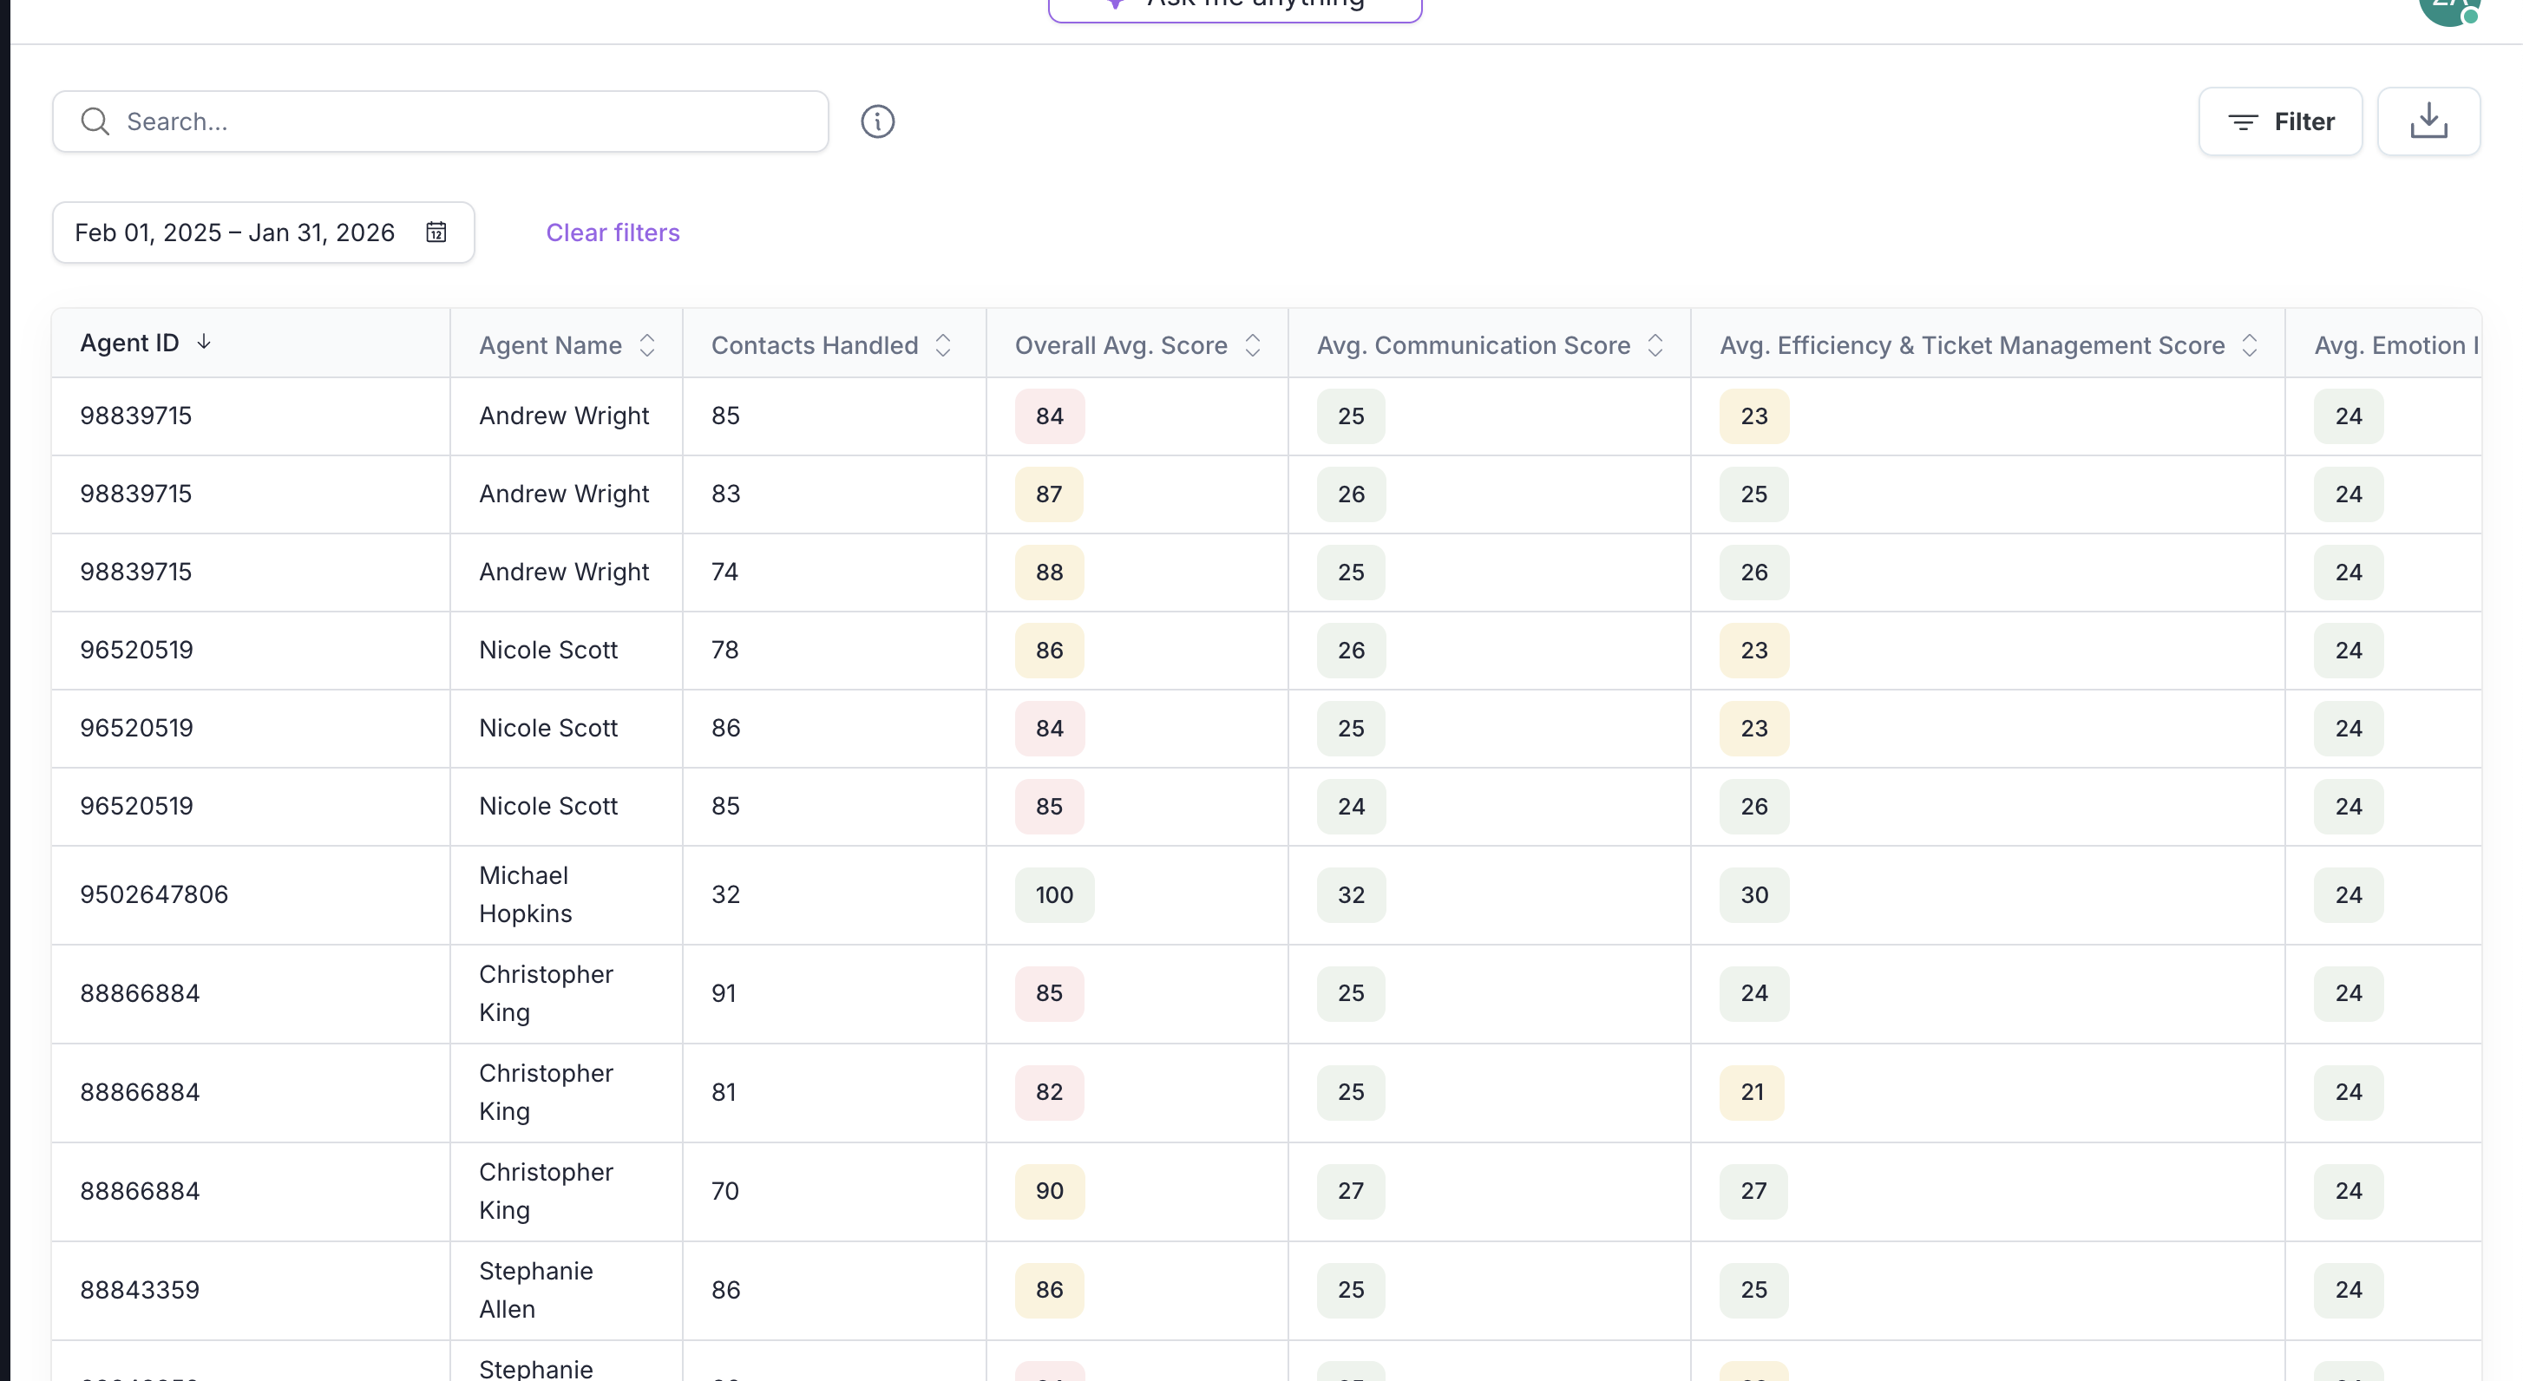The image size is (2523, 1381).
Task: Sort by Contacts Handled chevron
Action: click(942, 344)
